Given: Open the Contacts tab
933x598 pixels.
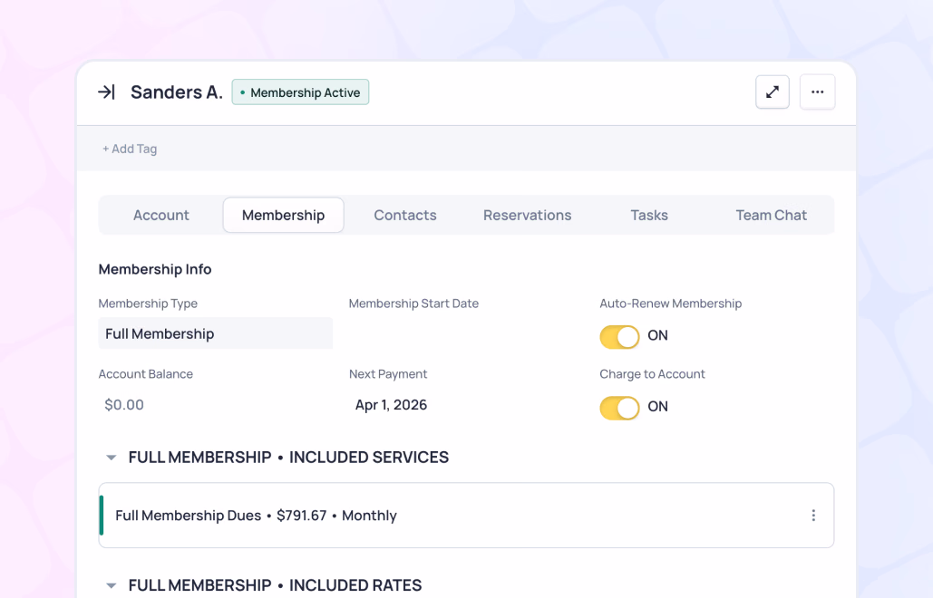Looking at the screenshot, I should (x=405, y=215).
